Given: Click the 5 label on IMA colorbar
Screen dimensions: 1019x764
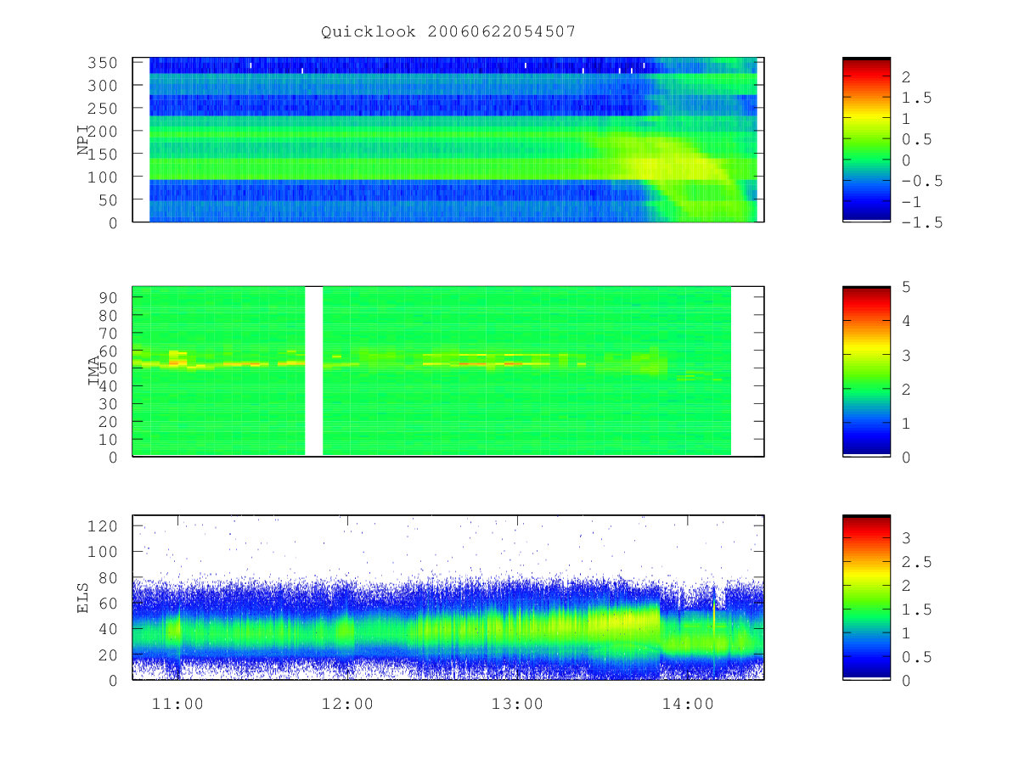Looking at the screenshot, I should point(906,287).
